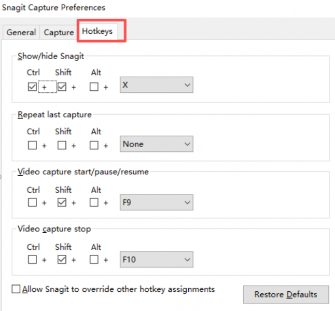Uncheck Shift for Video capture start/pause/resume
This screenshot has width=335, height=311.
pos(62,202)
